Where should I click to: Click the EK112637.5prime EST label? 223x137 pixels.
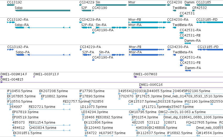(151, 133)
